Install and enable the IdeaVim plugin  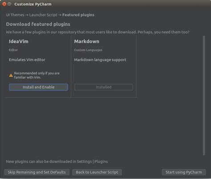(38, 87)
